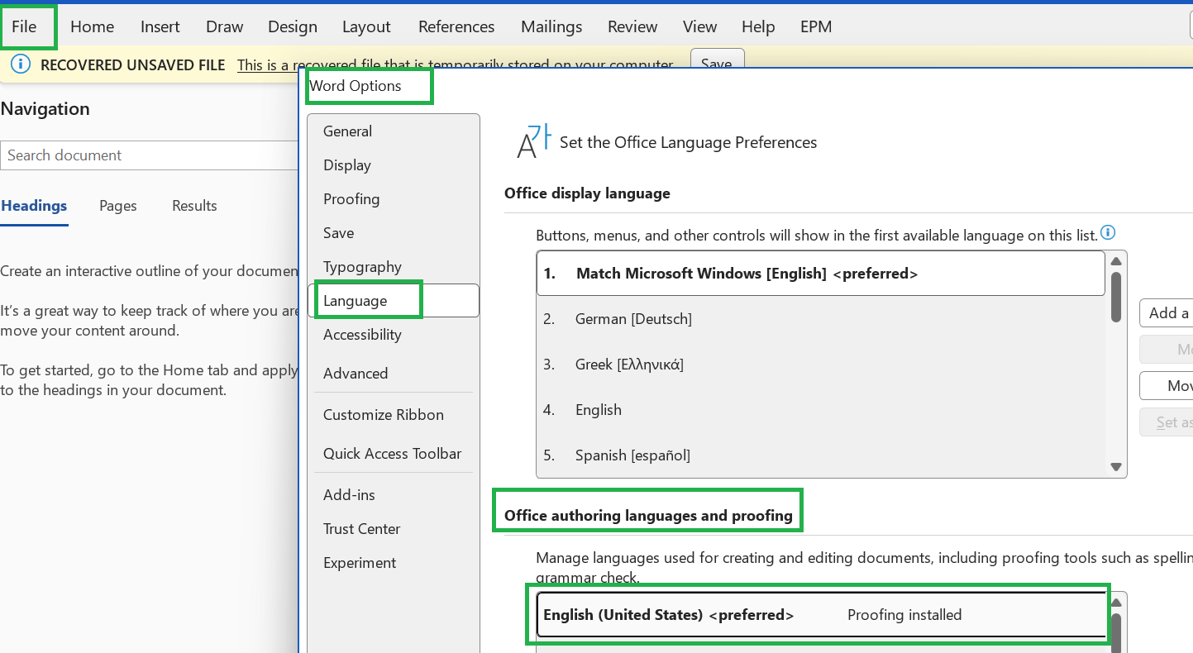Click display language list scroll-down arrow
This screenshot has height=653, width=1193.
(x=1116, y=467)
